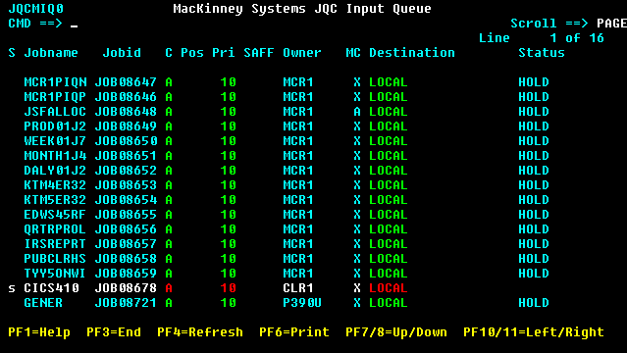The image size is (627, 353).
Task: Click the PF1=Help key label
Action: [39, 332]
